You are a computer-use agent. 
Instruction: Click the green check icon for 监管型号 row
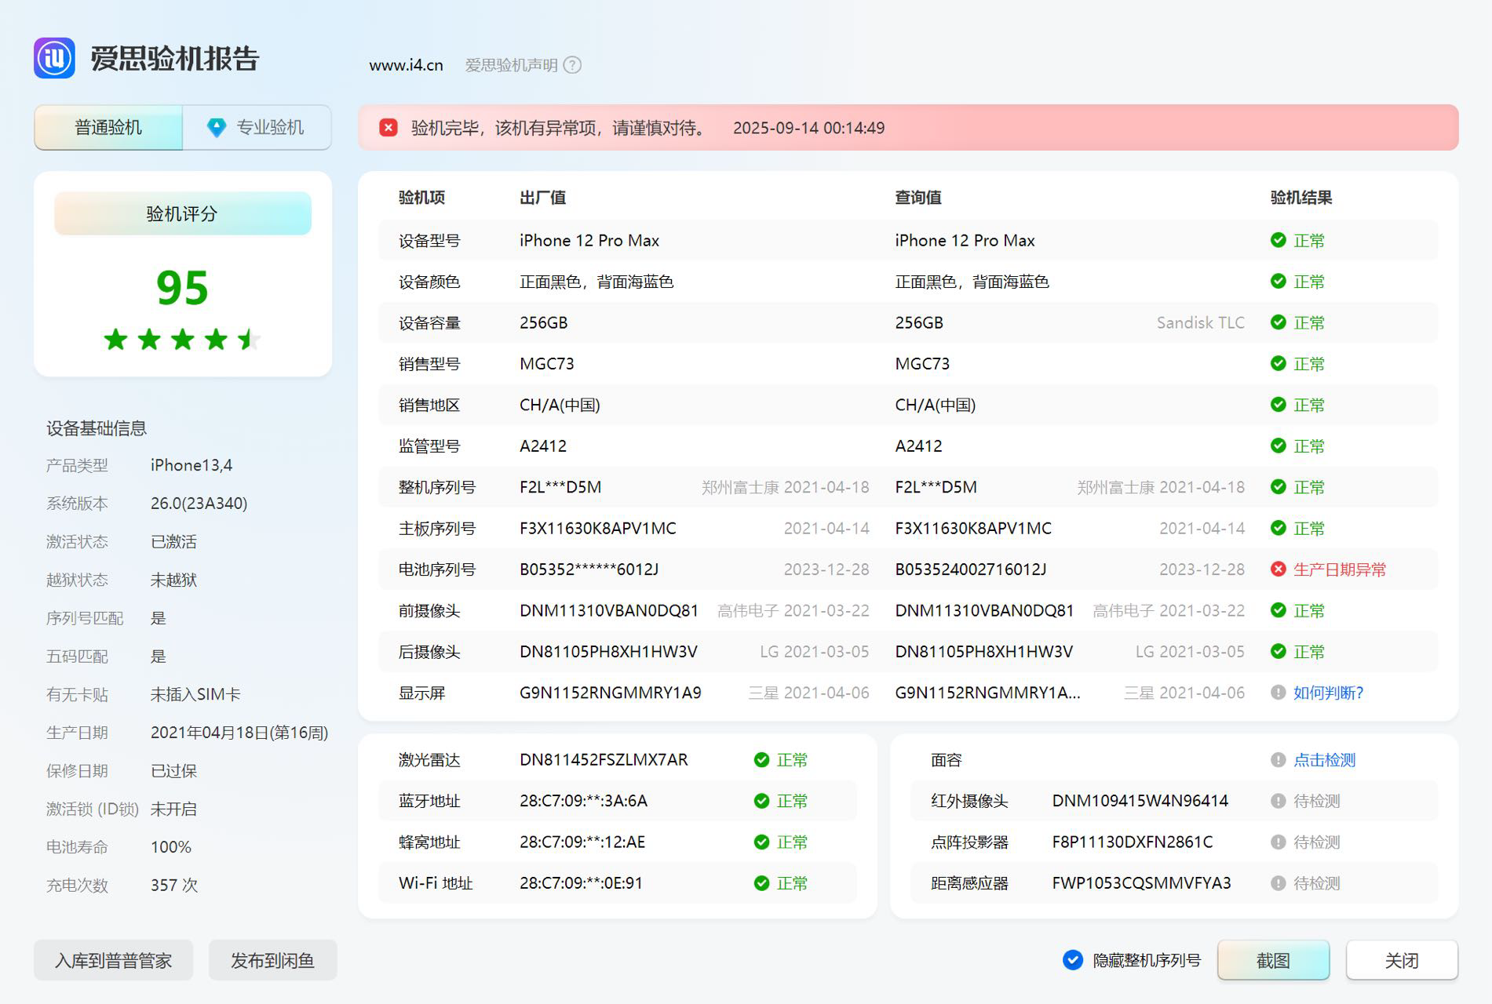coord(1278,446)
